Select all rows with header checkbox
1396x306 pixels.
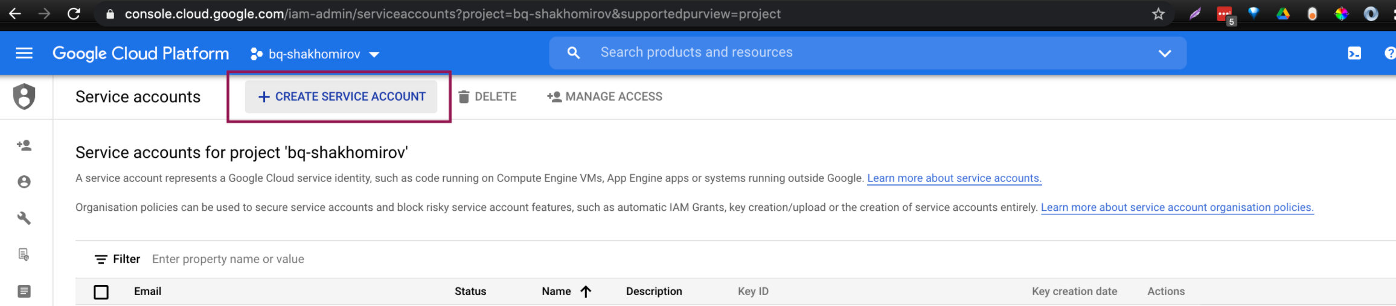pyautogui.click(x=101, y=292)
